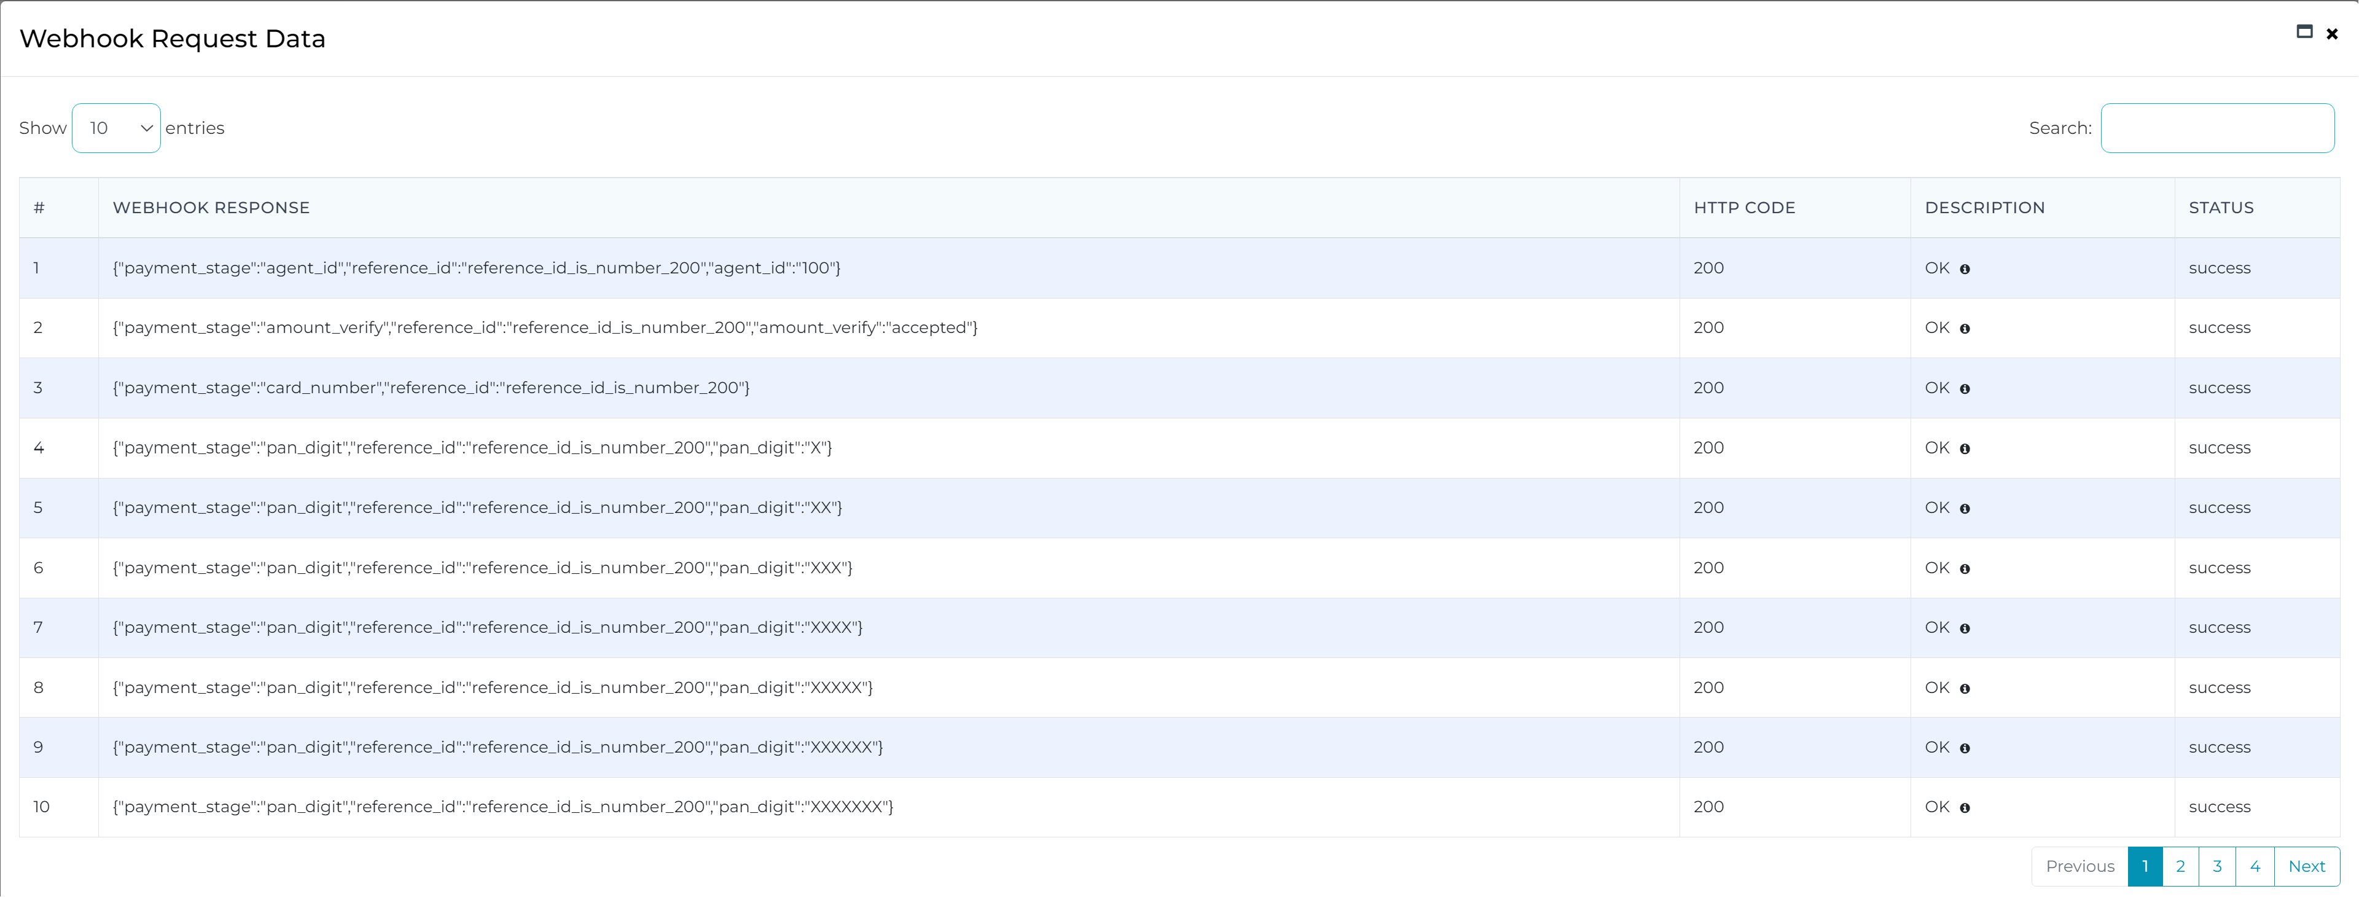Show info for row 5 description
This screenshot has height=897, width=2359.
point(1965,509)
